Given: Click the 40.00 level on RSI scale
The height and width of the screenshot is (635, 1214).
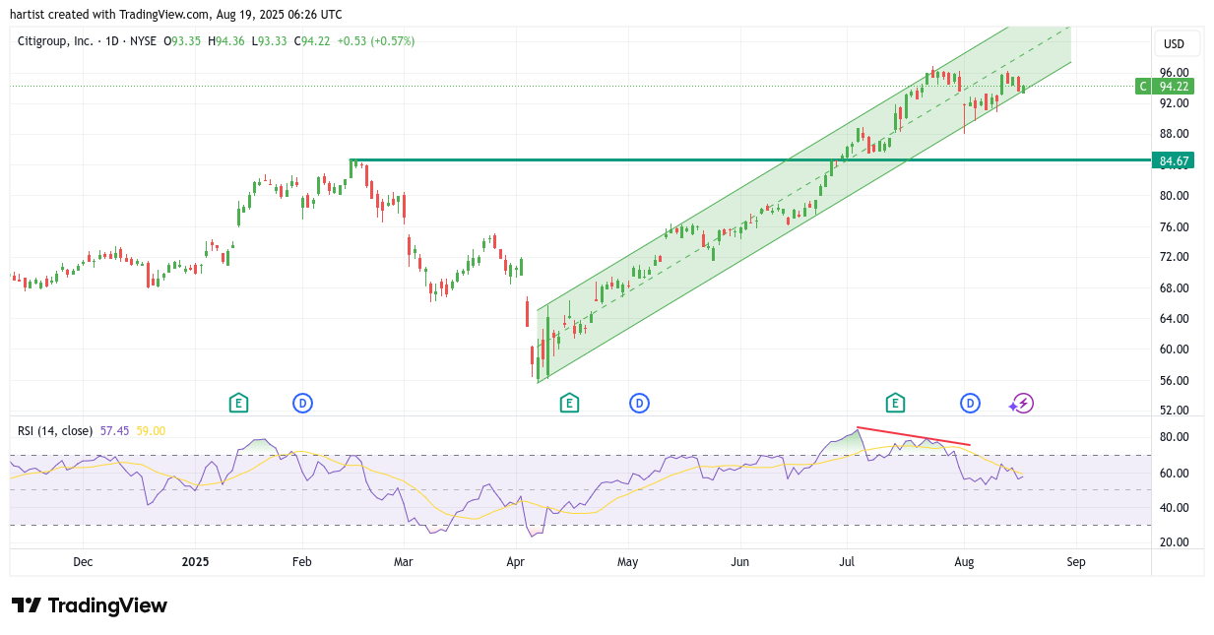Looking at the screenshot, I should (x=1174, y=508).
